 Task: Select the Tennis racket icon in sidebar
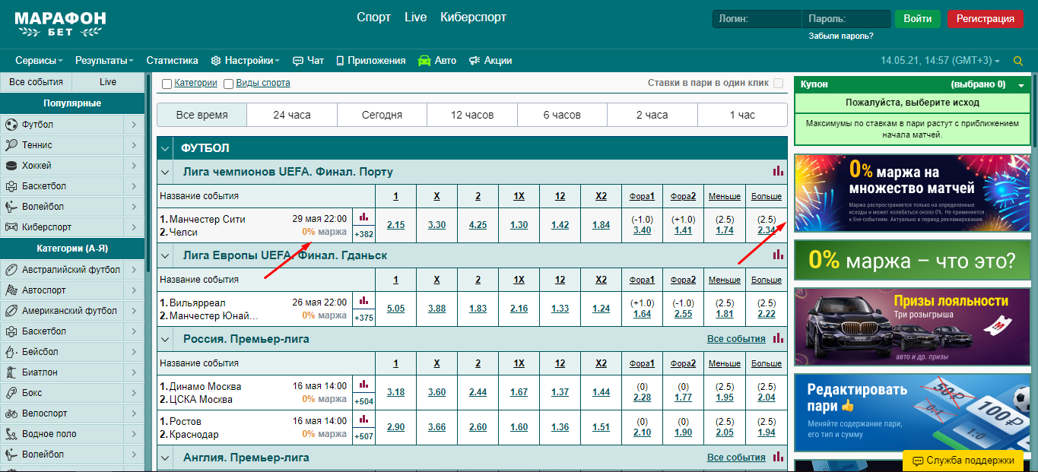(x=11, y=145)
